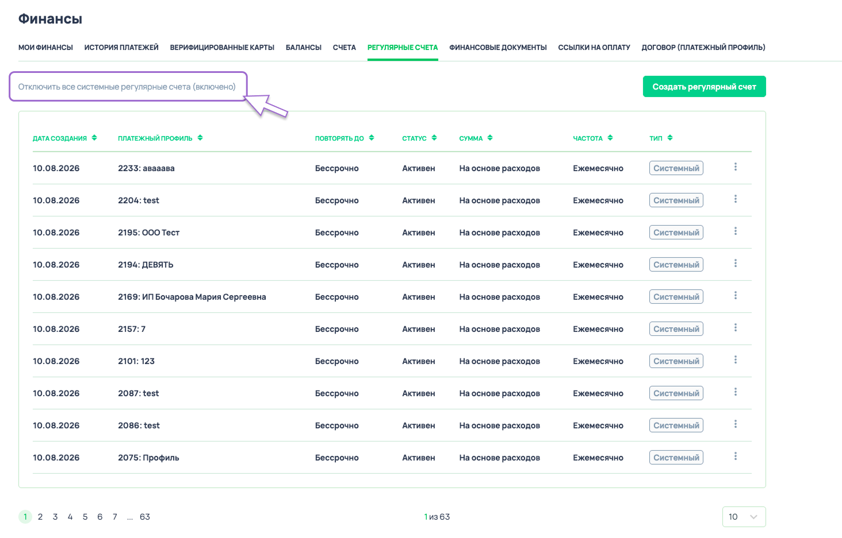Image resolution: width=842 pixels, height=538 pixels.
Task: Open the actions menu for row 2233: авааава
Action: 736,167
